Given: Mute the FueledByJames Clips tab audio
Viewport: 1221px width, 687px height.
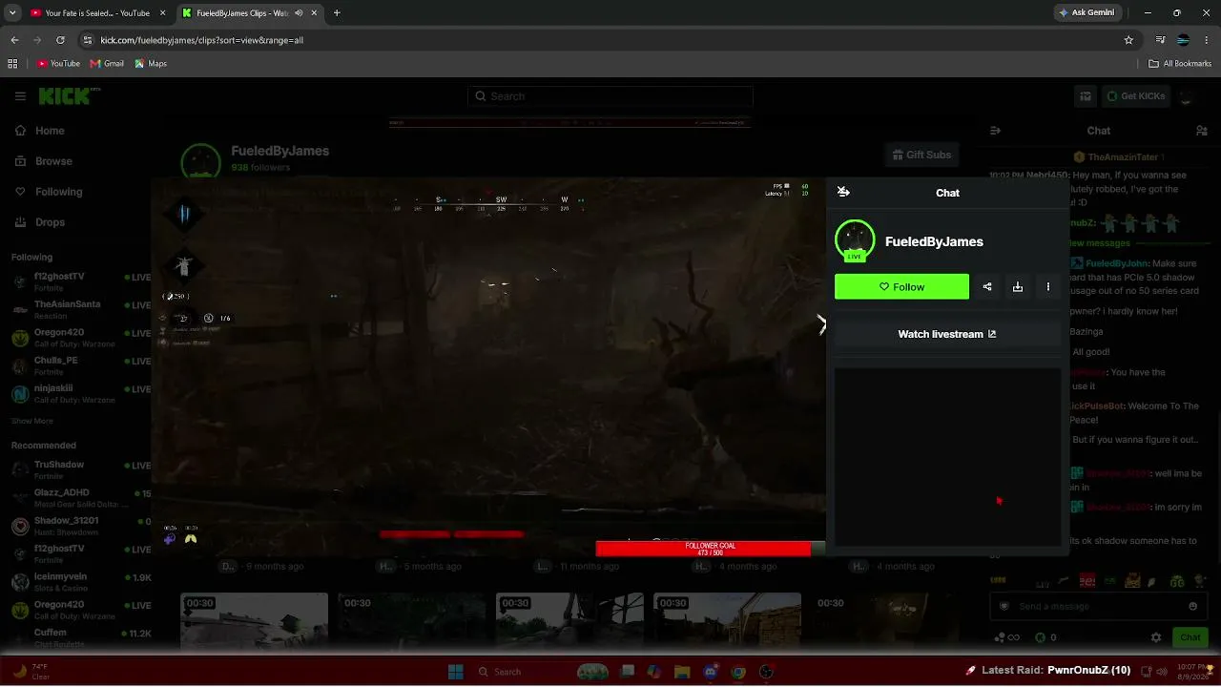Looking at the screenshot, I should pyautogui.click(x=299, y=13).
